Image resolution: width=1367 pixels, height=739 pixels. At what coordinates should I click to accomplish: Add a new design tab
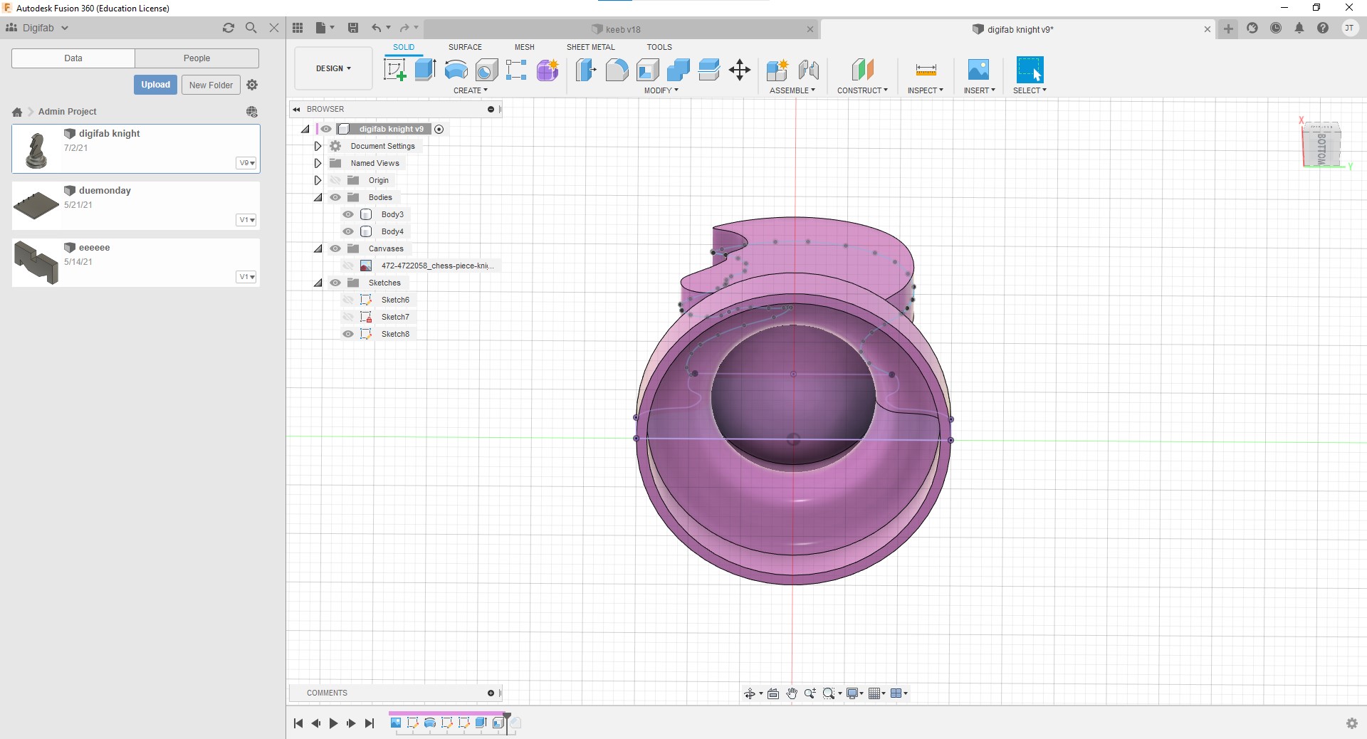click(1228, 28)
